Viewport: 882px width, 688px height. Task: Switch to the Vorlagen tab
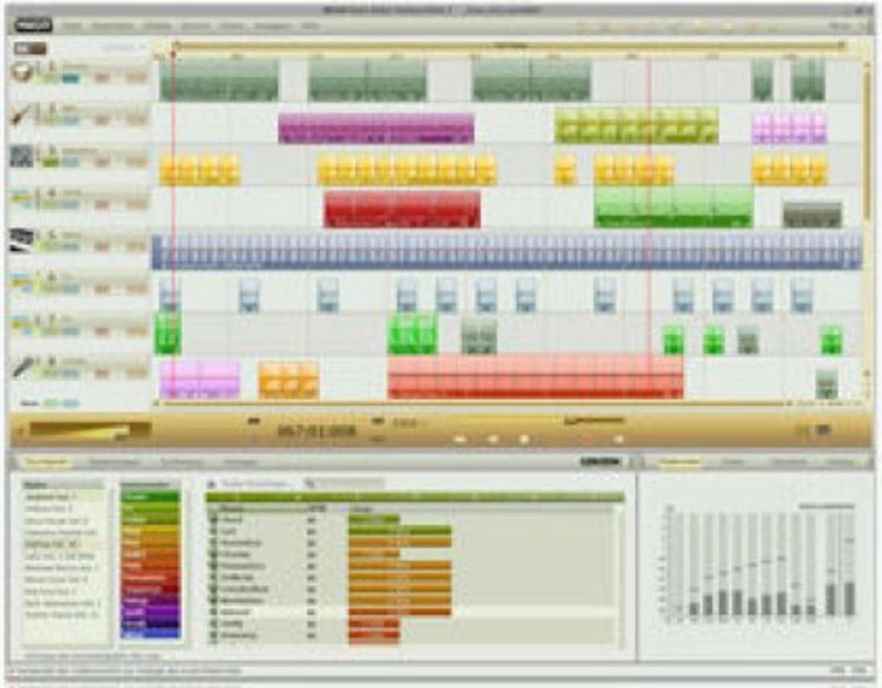pos(240,463)
